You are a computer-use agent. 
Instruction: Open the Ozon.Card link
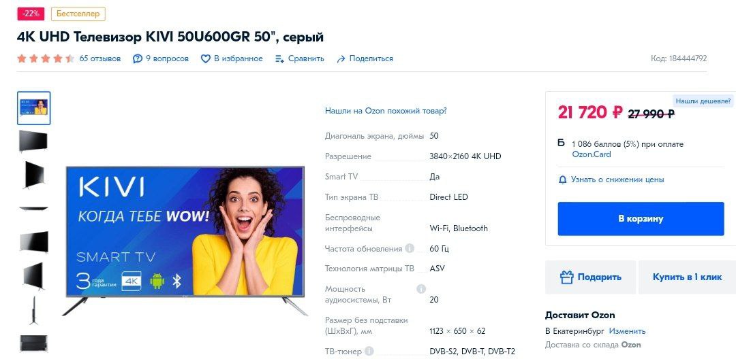tap(592, 154)
